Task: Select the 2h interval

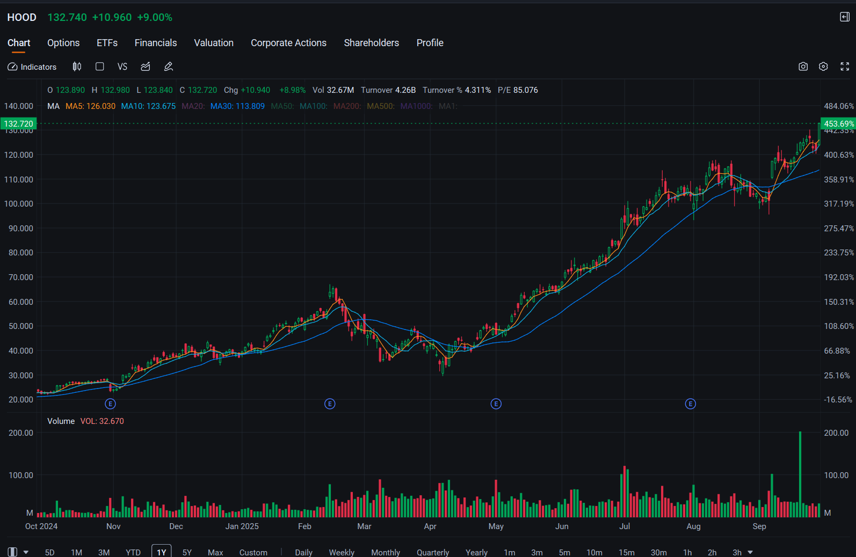Action: [x=712, y=552]
